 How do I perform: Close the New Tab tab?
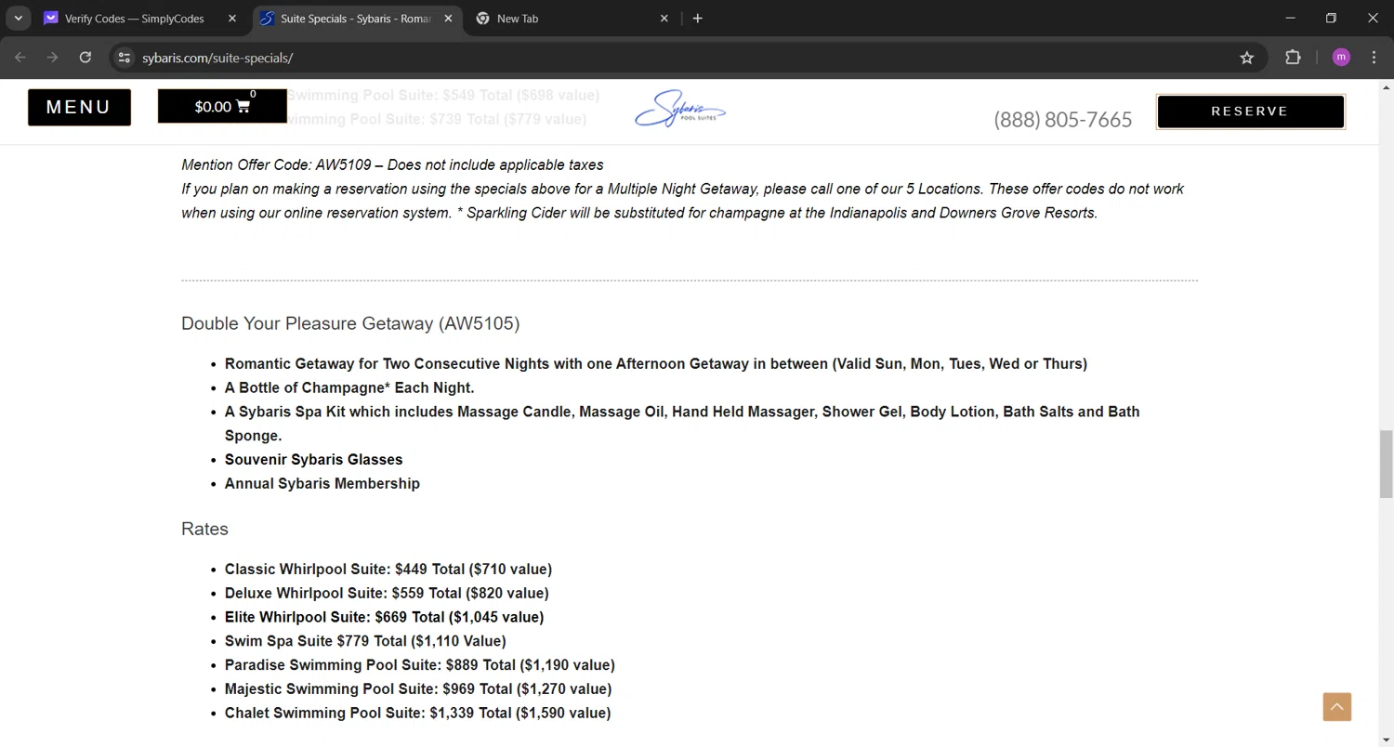pos(664,19)
